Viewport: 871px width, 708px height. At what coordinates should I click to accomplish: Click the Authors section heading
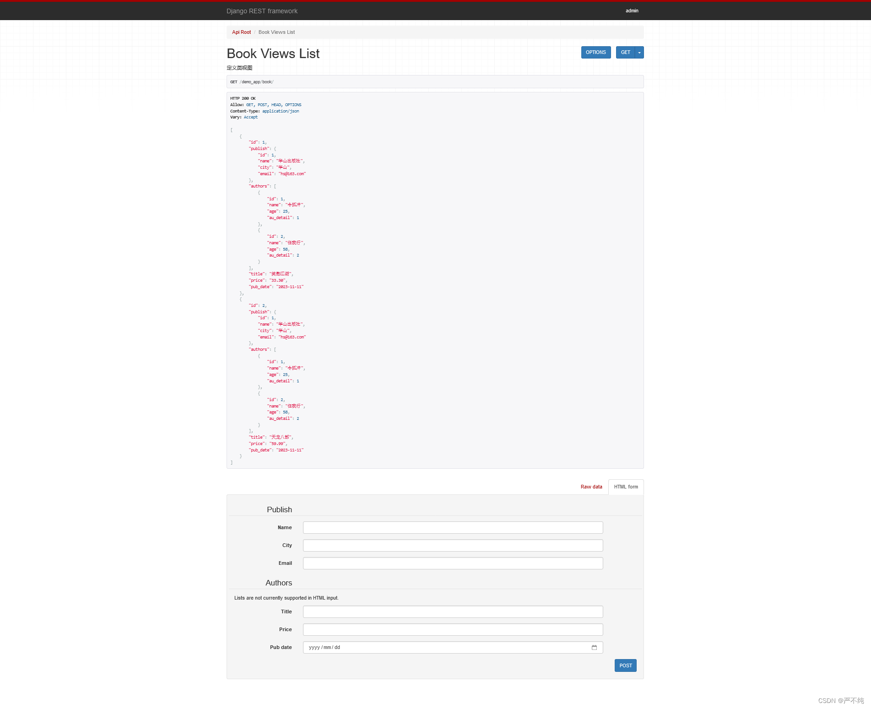tap(279, 583)
